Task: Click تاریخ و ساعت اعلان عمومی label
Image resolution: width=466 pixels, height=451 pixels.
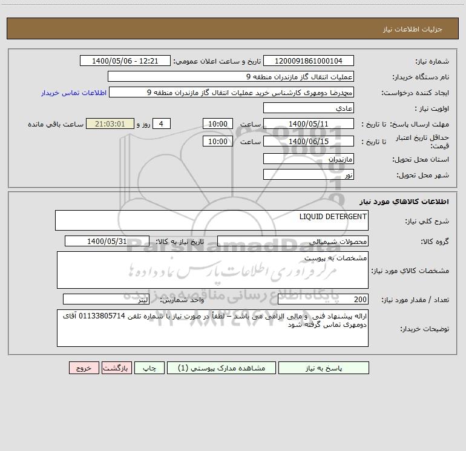Action: pos(217,61)
